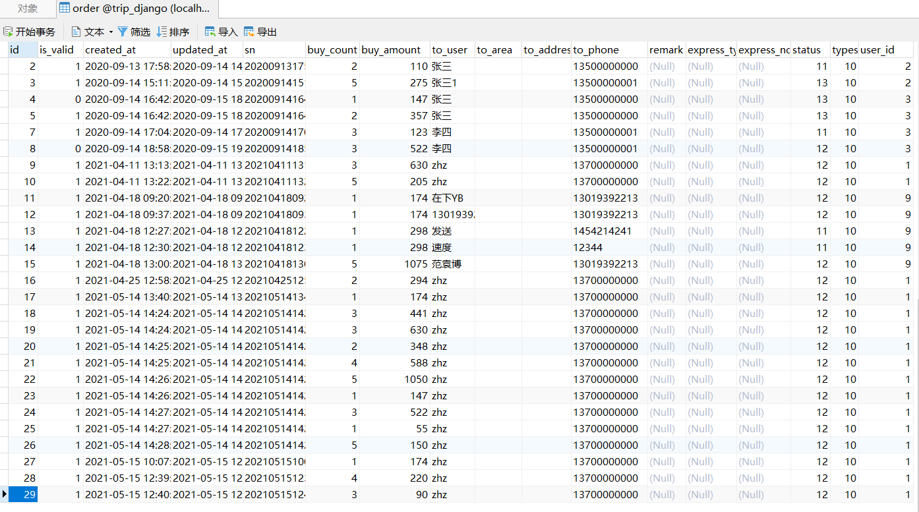
Task: Select the status column header
Action: coord(810,49)
